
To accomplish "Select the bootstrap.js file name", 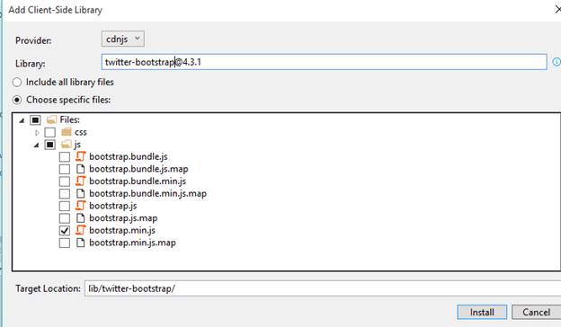I will (113, 206).
